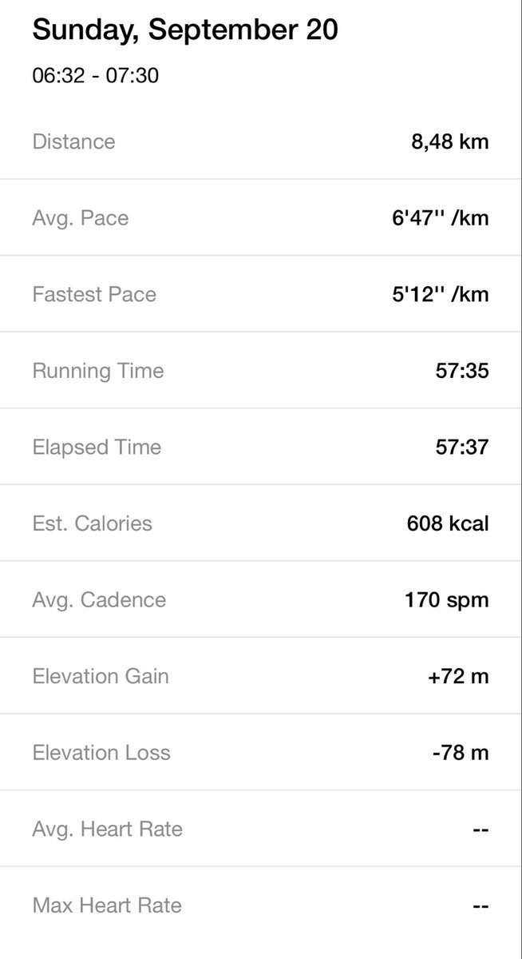Viewport: 522px width, 959px height.
Task: Select the Avg. Heart Rate row
Action: [x=261, y=829]
